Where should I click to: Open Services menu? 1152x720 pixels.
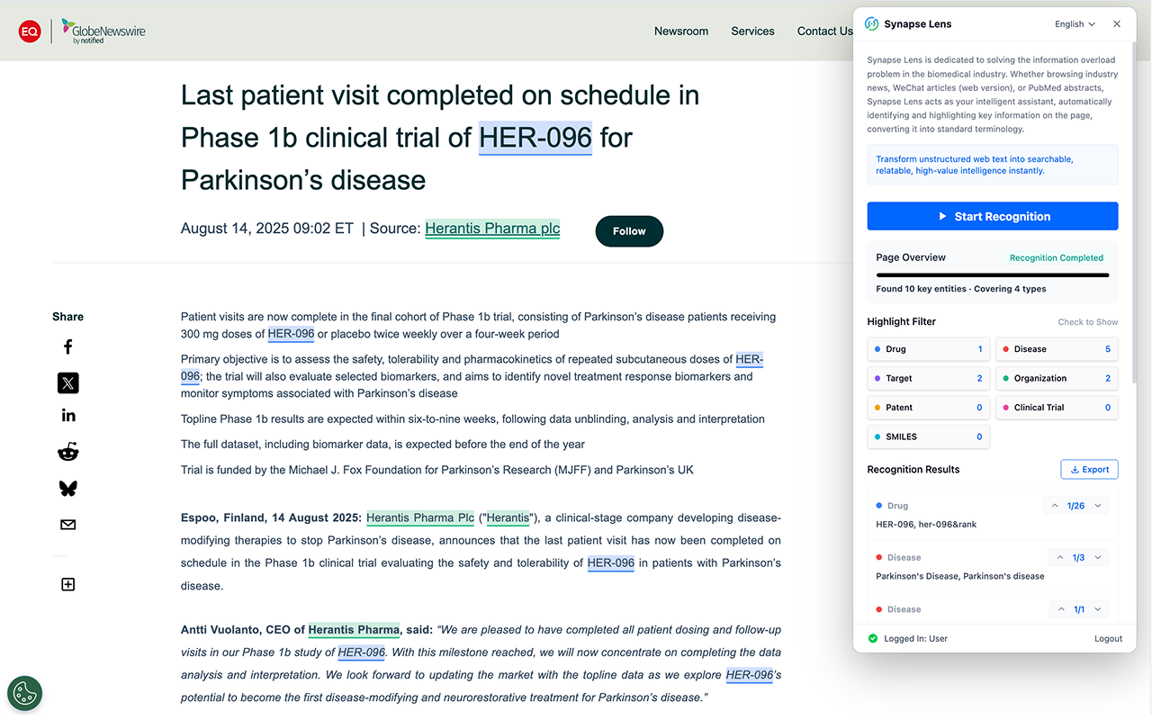752,31
